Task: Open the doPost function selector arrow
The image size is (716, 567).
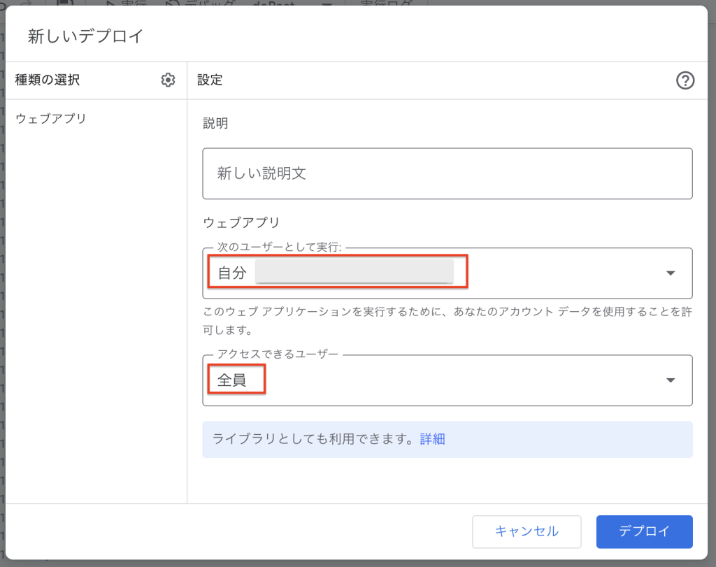Action: coord(327,3)
